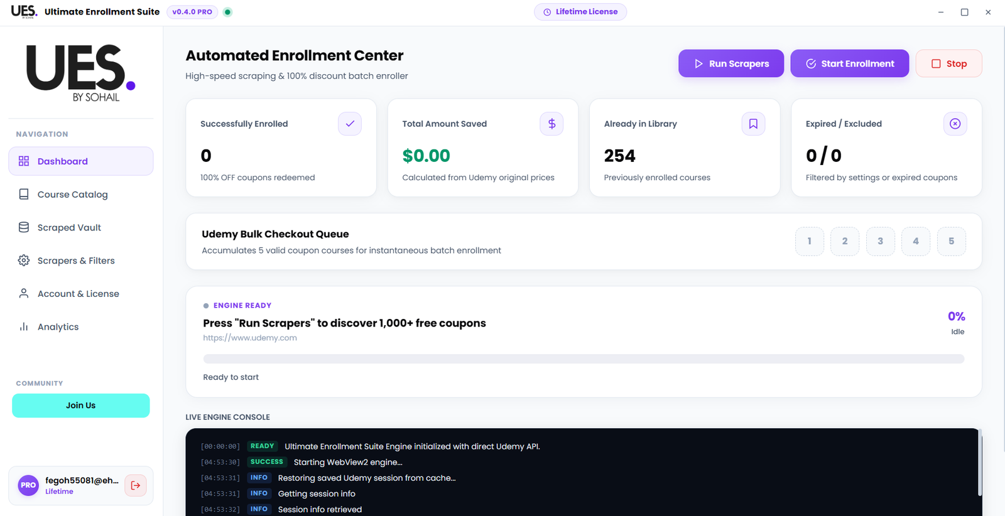The height and width of the screenshot is (516, 1005).
Task: Click the Scraped Vault database icon
Action: pyautogui.click(x=24, y=227)
